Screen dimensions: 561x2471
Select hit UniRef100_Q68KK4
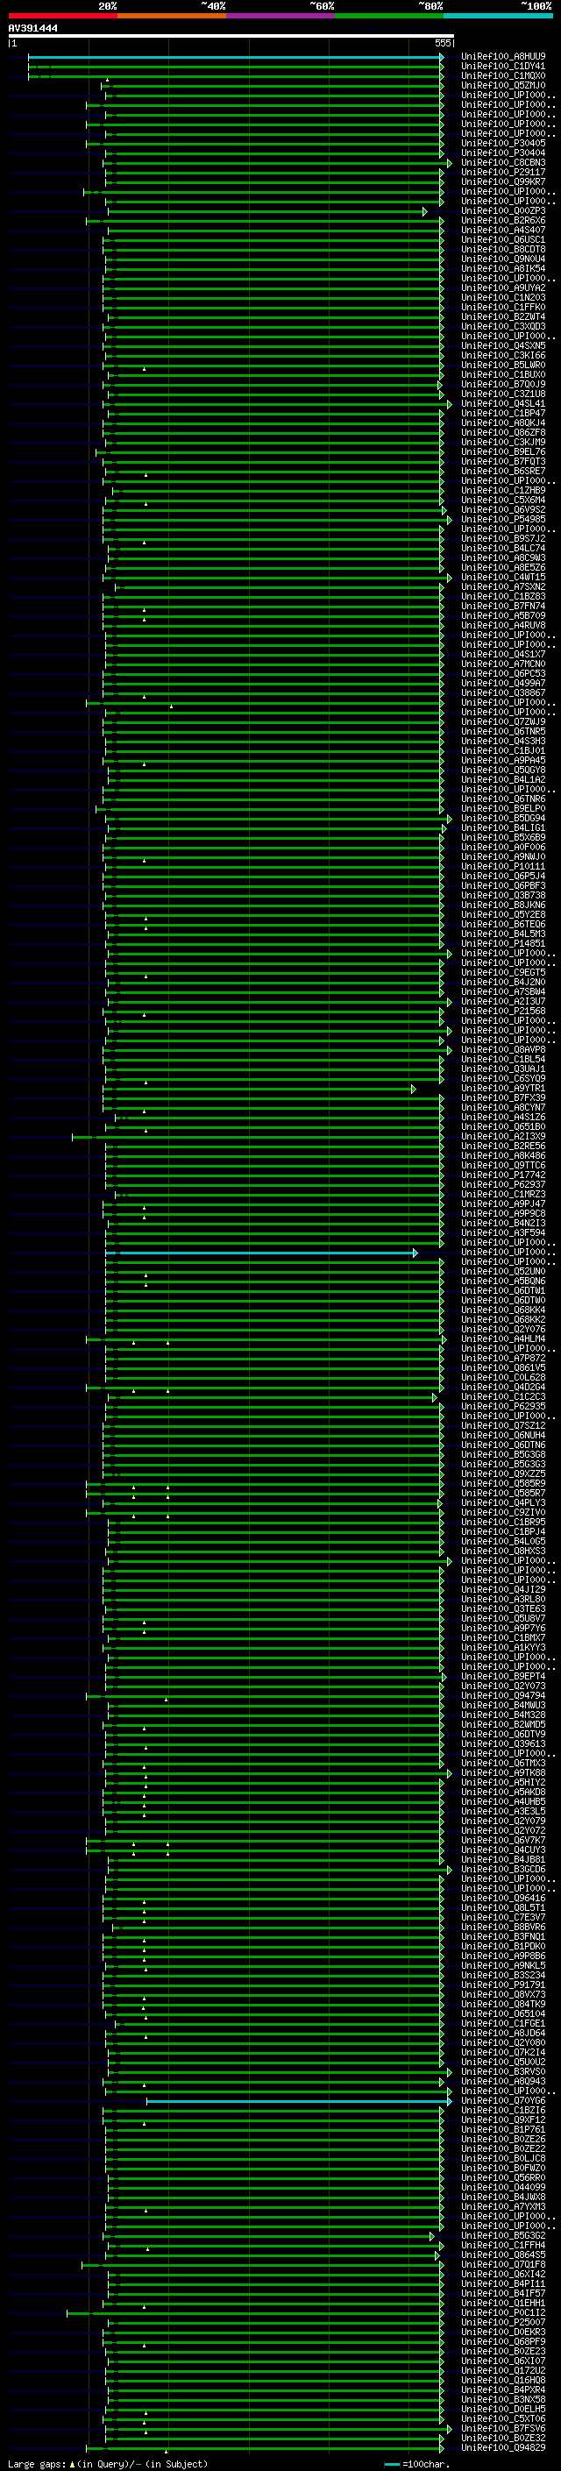[x=503, y=1310]
